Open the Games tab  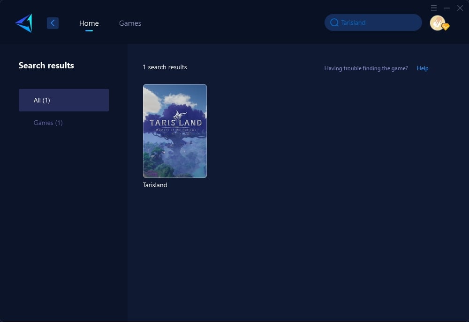(x=130, y=23)
